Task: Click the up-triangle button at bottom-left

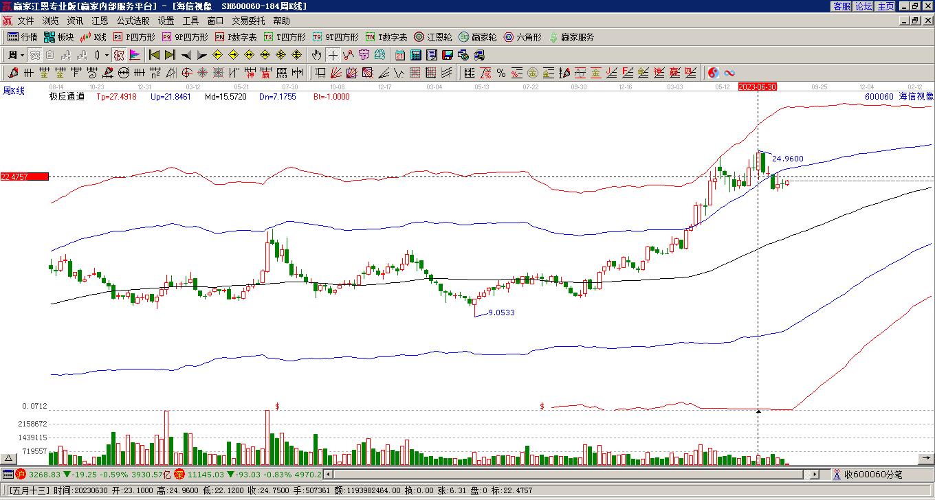Action: tap(8, 458)
